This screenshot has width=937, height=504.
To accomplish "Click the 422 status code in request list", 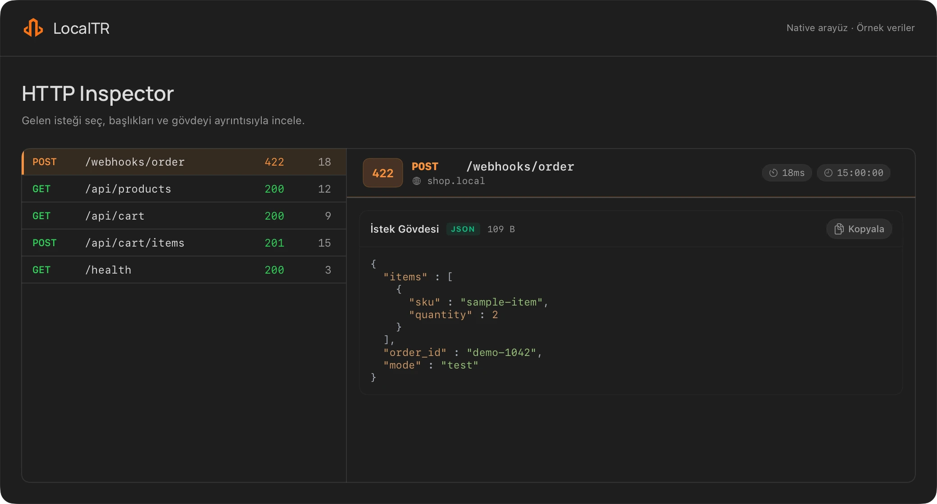I will click(x=274, y=162).
